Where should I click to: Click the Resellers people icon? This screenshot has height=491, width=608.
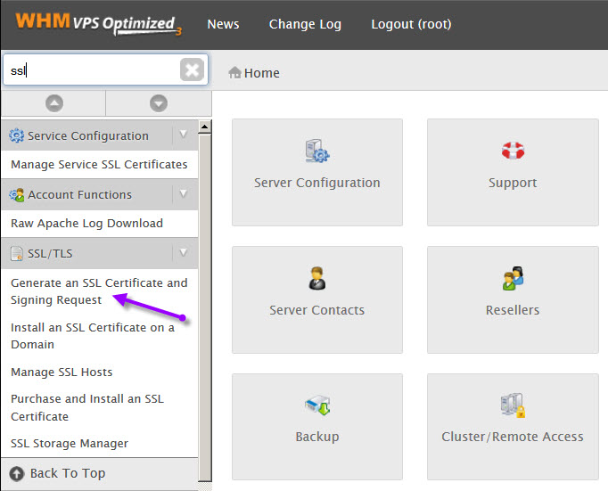(x=513, y=278)
